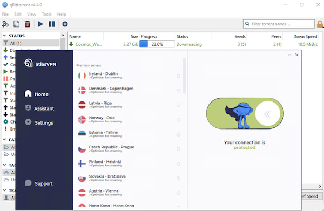Click the red delete torrent trash icon
324x211 pixels.
28,24
